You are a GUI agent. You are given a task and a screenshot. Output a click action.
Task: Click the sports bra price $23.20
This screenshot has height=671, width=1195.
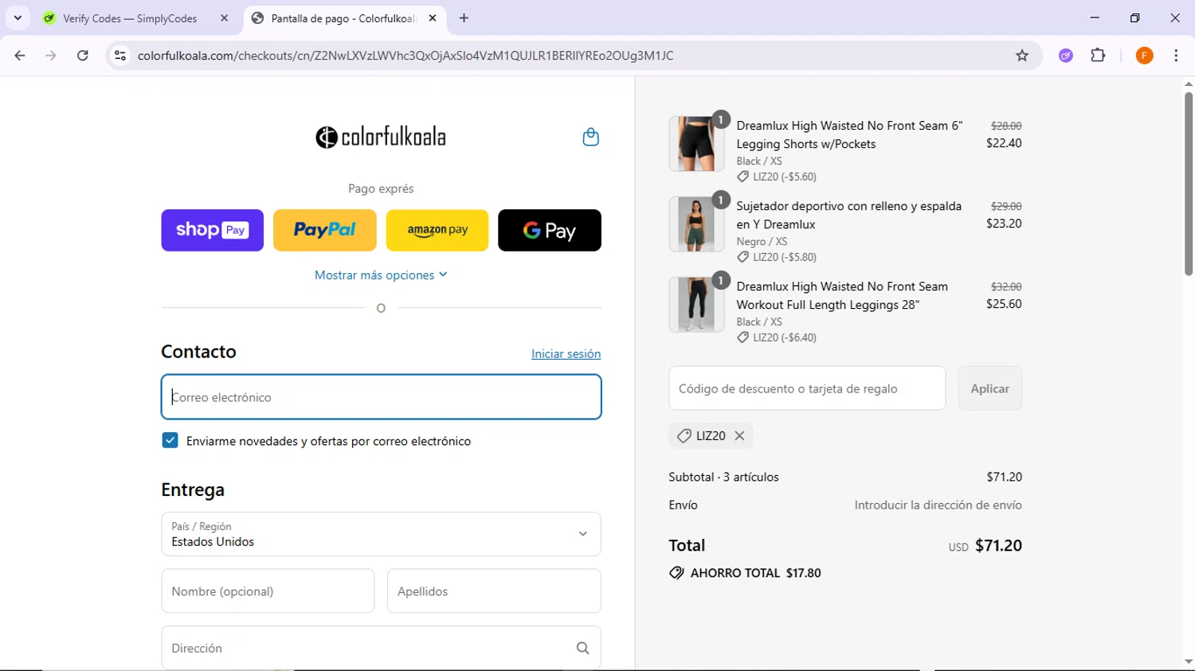(1004, 224)
